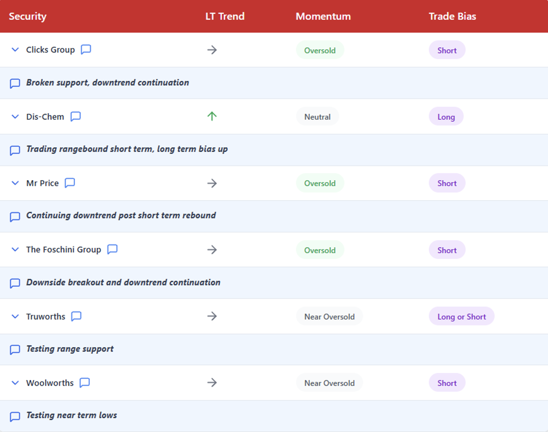
Task: Click the Short bias badge for Clicks Group
Action: tap(447, 50)
